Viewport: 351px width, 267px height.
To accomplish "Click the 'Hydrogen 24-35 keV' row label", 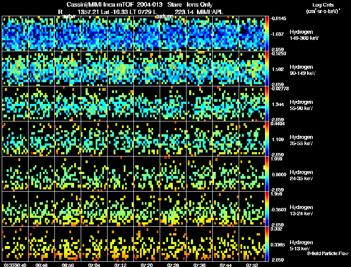I will pyautogui.click(x=301, y=175).
